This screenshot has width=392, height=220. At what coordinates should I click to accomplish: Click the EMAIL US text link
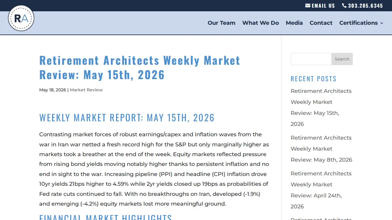click(x=323, y=5)
